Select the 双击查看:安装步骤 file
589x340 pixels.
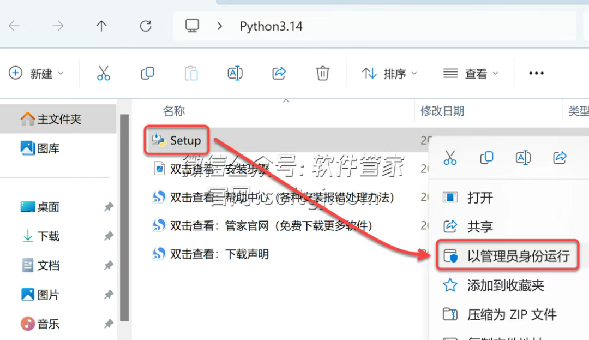(x=212, y=169)
